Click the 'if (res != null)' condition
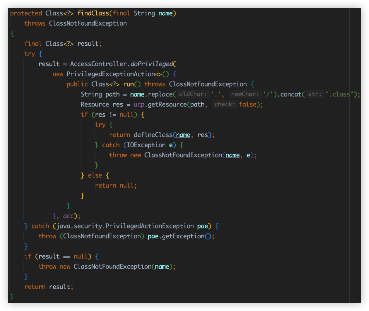Screen dimensions: 369x311 [109, 115]
